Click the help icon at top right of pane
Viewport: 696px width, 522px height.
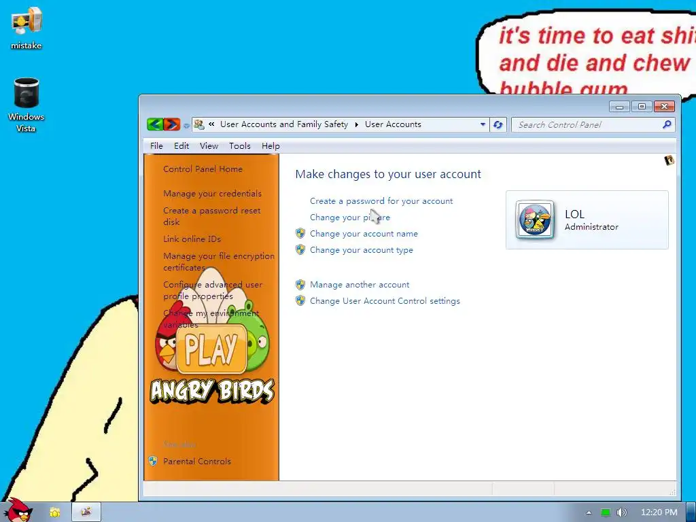[x=669, y=160]
